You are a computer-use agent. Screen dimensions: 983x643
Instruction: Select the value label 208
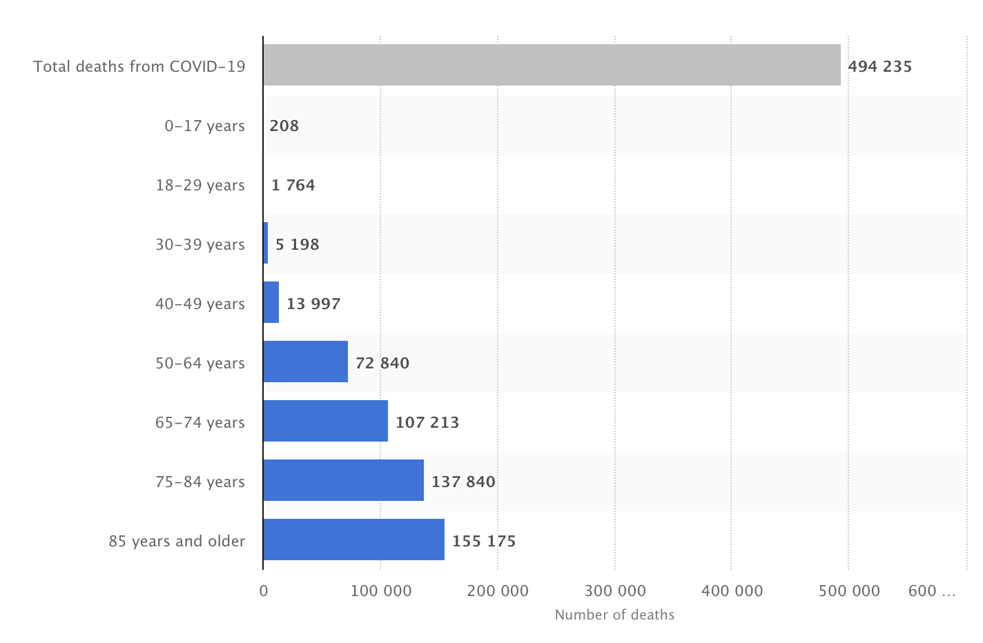click(x=284, y=126)
